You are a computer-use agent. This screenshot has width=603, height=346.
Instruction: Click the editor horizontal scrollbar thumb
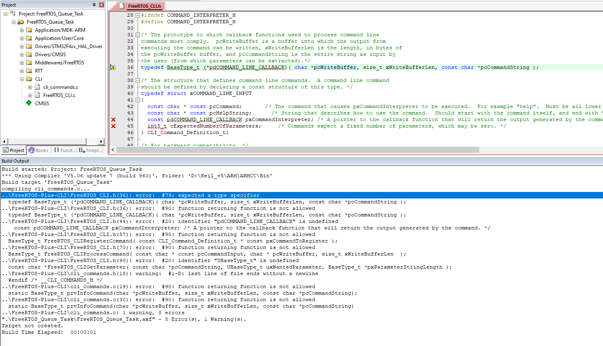tap(298, 150)
